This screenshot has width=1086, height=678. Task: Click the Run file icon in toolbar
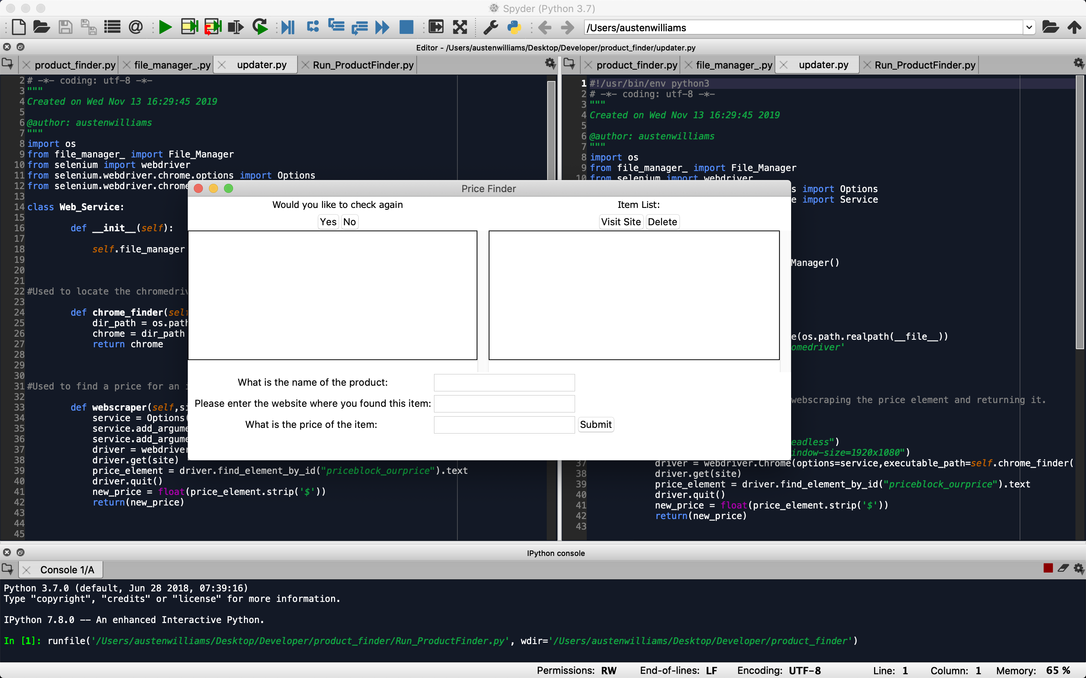(165, 28)
